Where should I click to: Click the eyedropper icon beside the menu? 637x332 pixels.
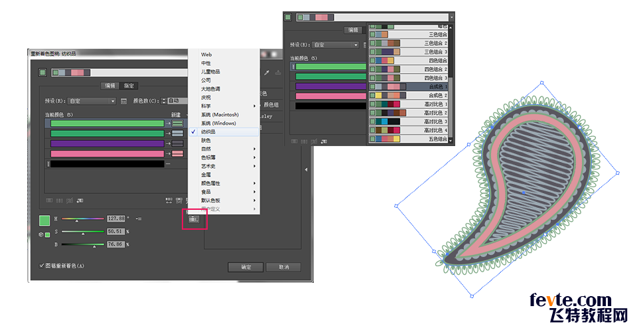coord(267,73)
